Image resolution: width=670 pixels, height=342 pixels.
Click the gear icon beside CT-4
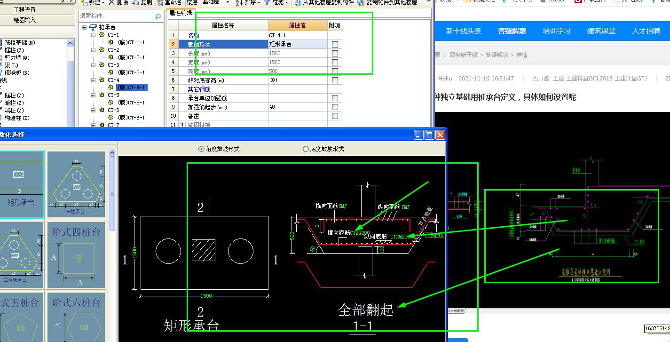click(102, 80)
